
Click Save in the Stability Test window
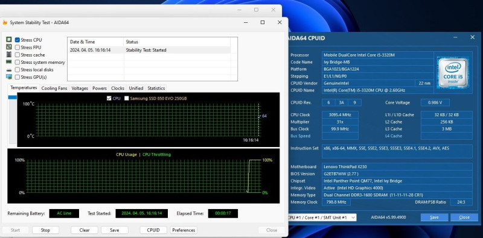(x=115, y=230)
